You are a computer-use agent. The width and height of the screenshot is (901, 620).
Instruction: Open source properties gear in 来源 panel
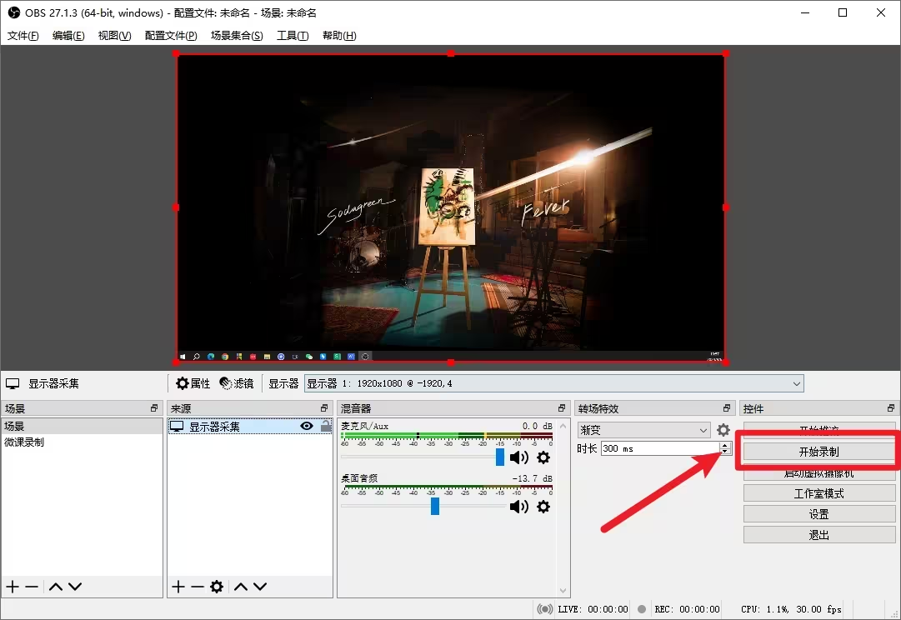[217, 587]
